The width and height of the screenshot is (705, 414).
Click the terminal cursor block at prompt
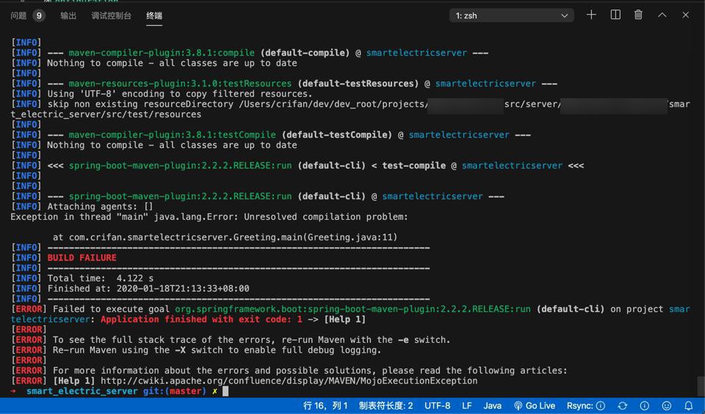225,391
